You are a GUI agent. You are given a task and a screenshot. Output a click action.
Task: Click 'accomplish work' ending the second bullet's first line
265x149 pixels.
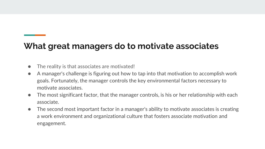point(218,74)
